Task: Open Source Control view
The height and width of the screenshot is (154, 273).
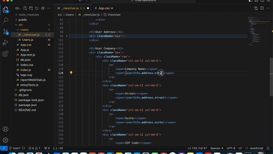Action: [x=6, y=32]
